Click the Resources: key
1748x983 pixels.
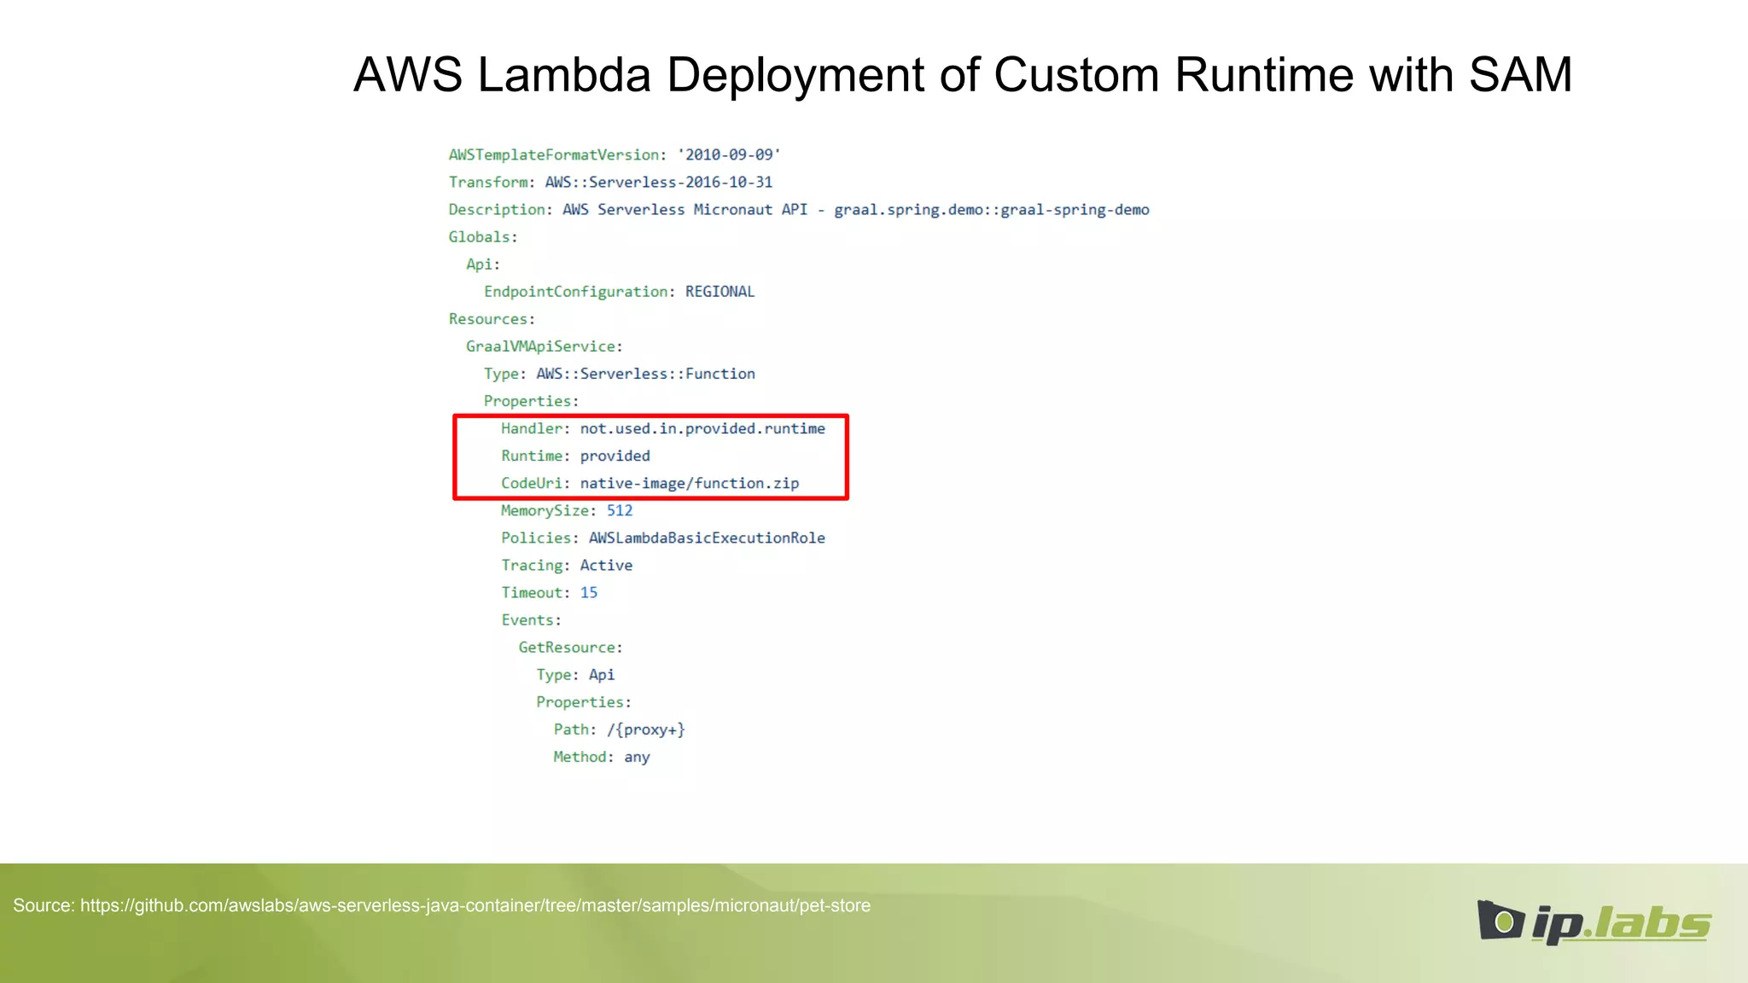(x=492, y=319)
